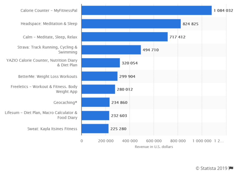This screenshot has width=237, height=172.
Task: Click the YAZIO Calorie Counter bar
Action: pyautogui.click(x=101, y=63)
